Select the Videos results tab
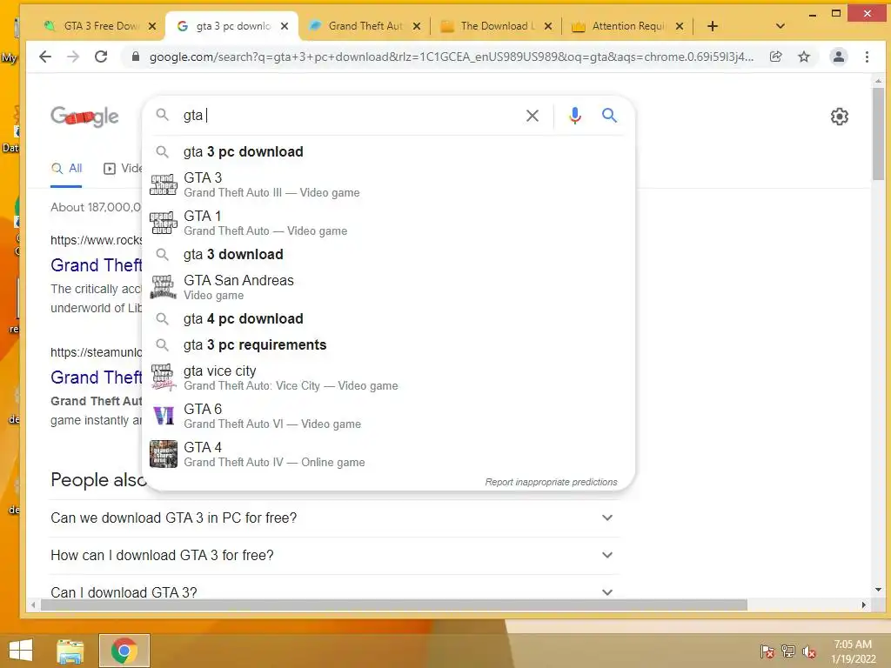 click(x=123, y=169)
